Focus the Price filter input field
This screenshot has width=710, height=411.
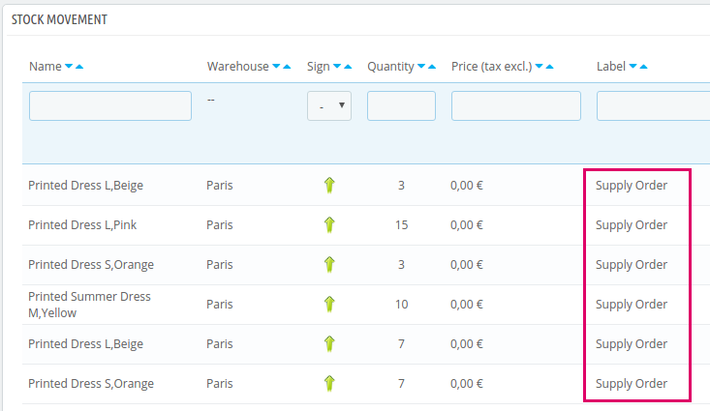click(516, 105)
